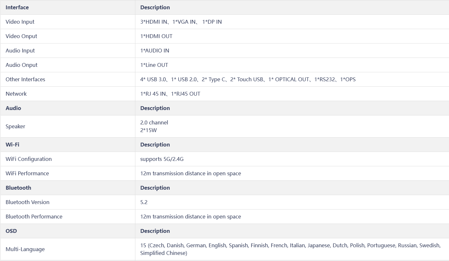Click the '15 (Czech, Danish, German...' languages value

tap(290, 249)
